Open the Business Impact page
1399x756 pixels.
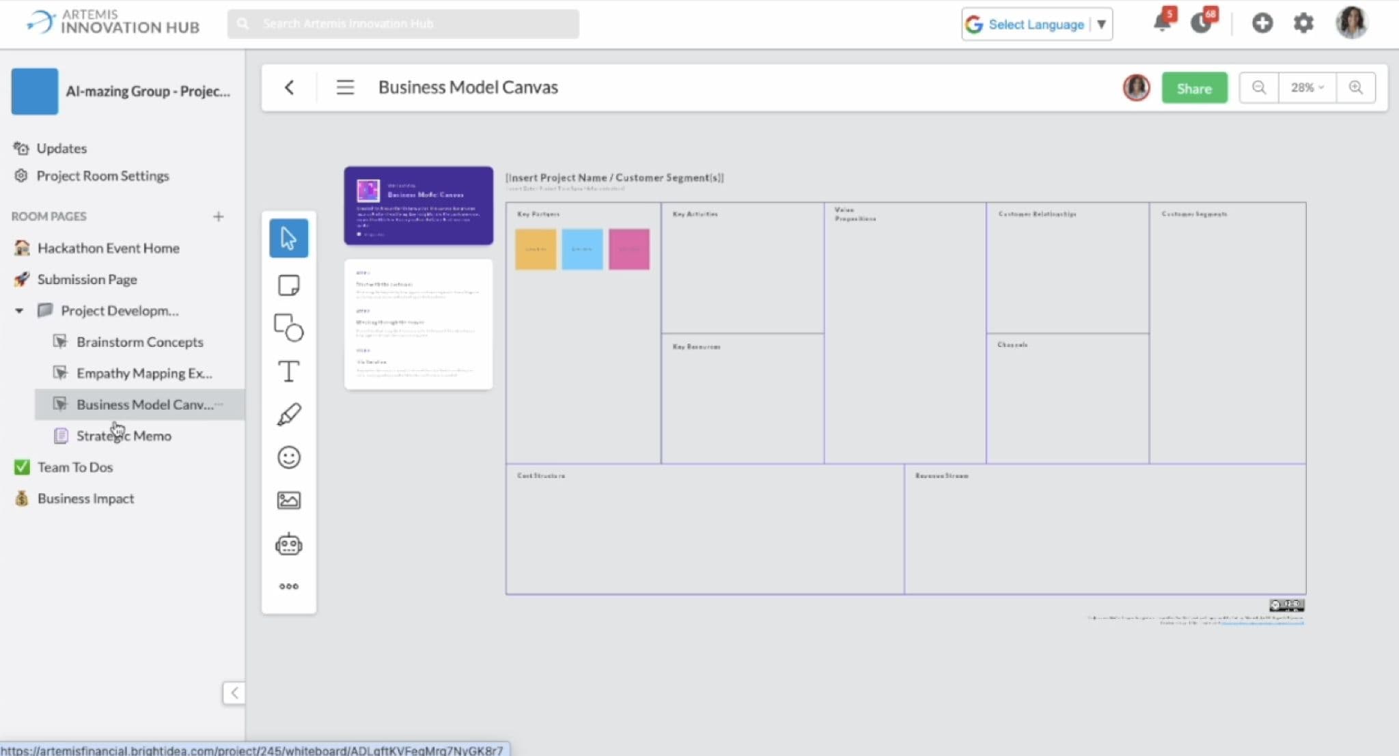(85, 499)
